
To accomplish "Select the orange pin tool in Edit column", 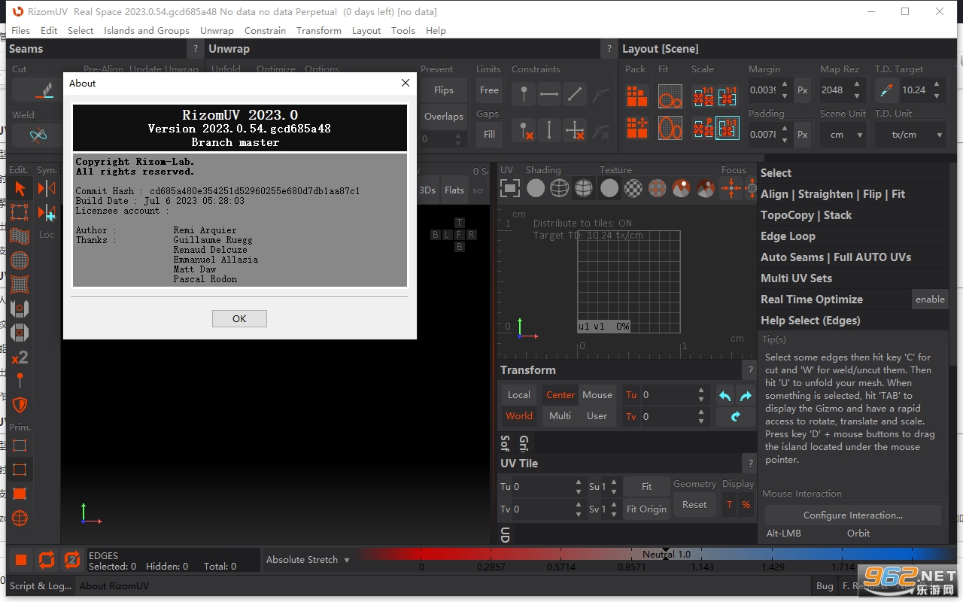I will click(20, 381).
